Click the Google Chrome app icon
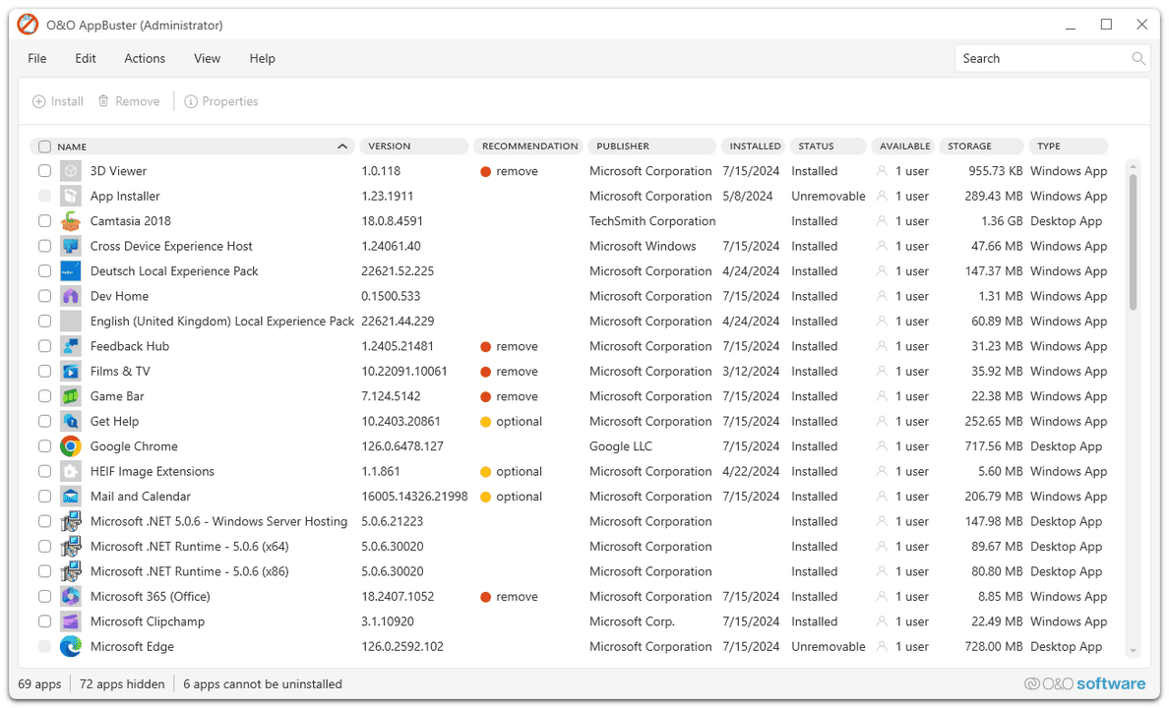This screenshot has height=708, width=1169. click(x=70, y=446)
